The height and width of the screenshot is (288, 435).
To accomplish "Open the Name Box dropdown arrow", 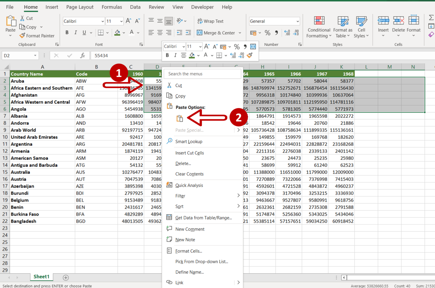I will click(35, 55).
